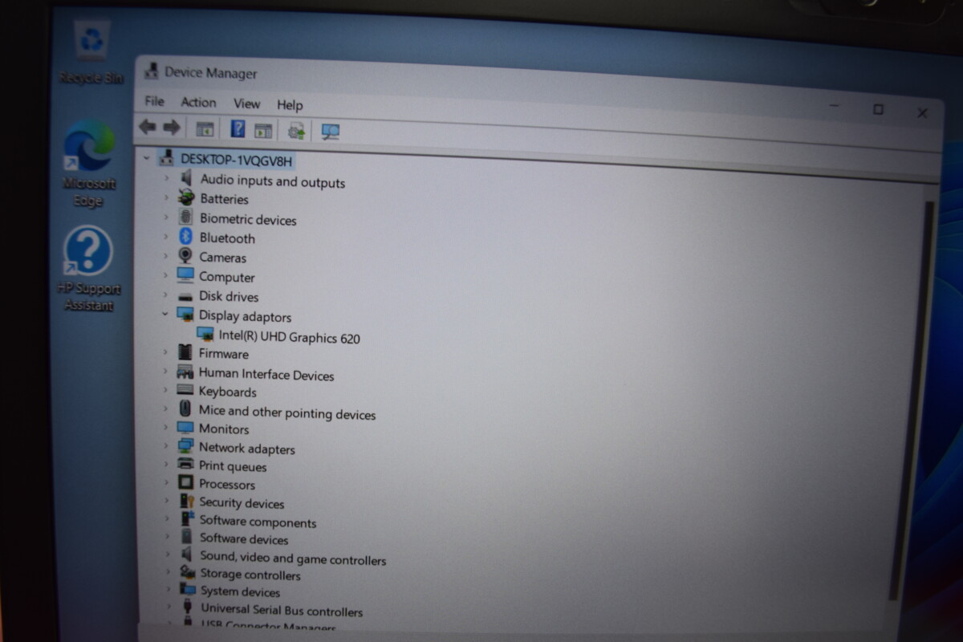Expand the Network adapters chevron
Screen dimensions: 963x642
pos(167,447)
